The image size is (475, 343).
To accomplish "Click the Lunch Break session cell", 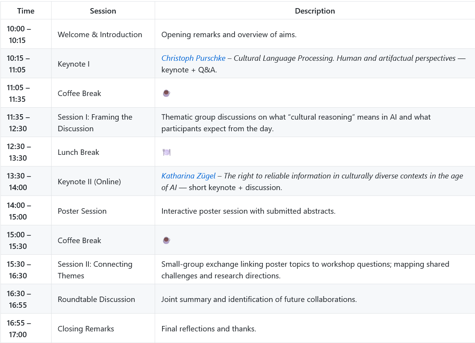I will click(78, 152).
